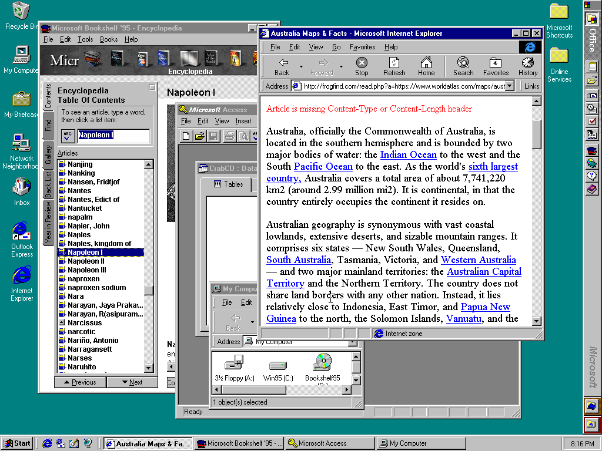Screen dimensions: 602x451
Task: Open the History toolbar button
Action: click(x=528, y=66)
